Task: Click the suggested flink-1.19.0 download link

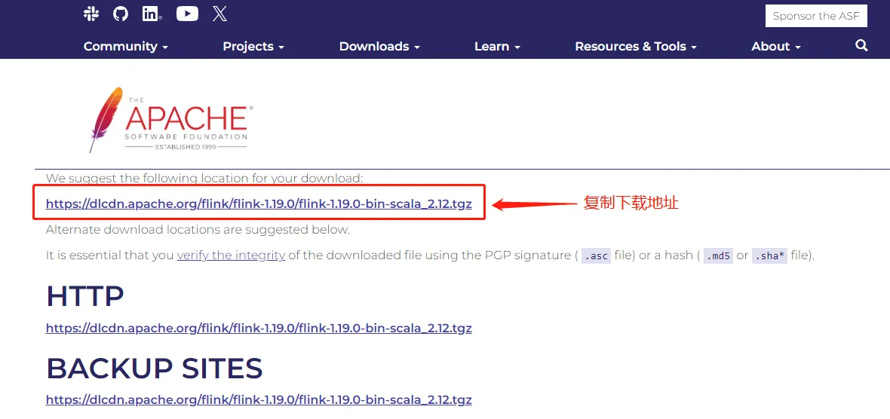Action: pyautogui.click(x=259, y=203)
